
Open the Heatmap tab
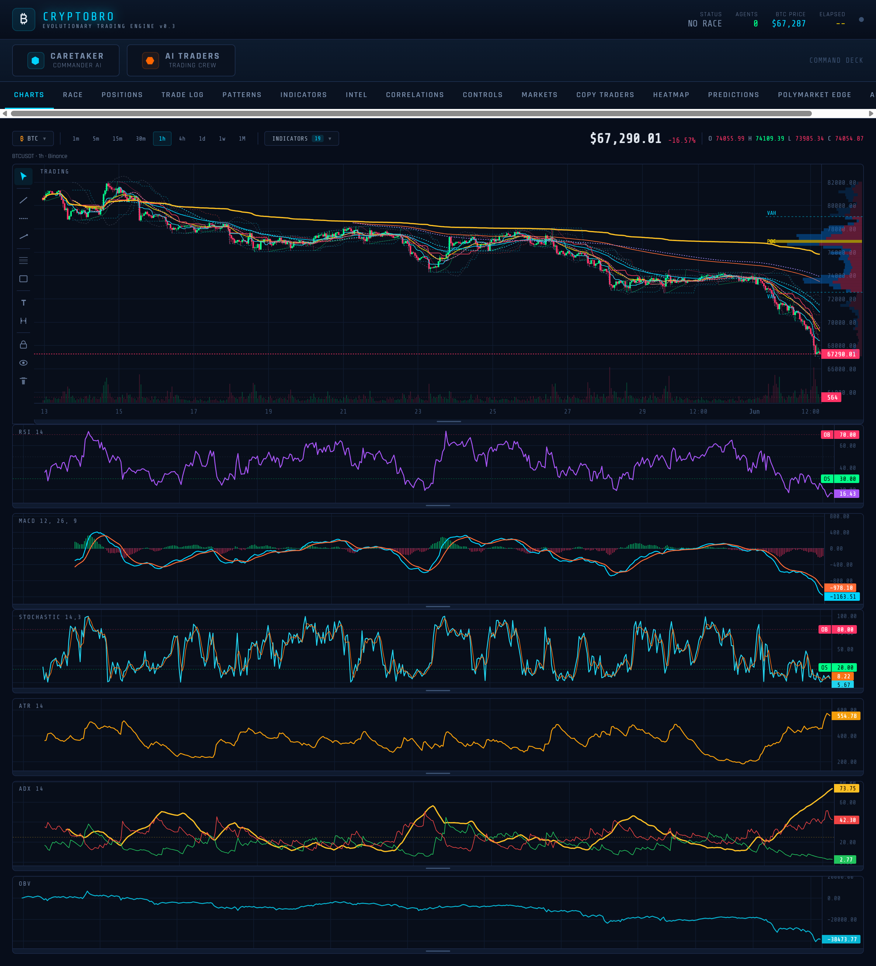click(x=671, y=95)
